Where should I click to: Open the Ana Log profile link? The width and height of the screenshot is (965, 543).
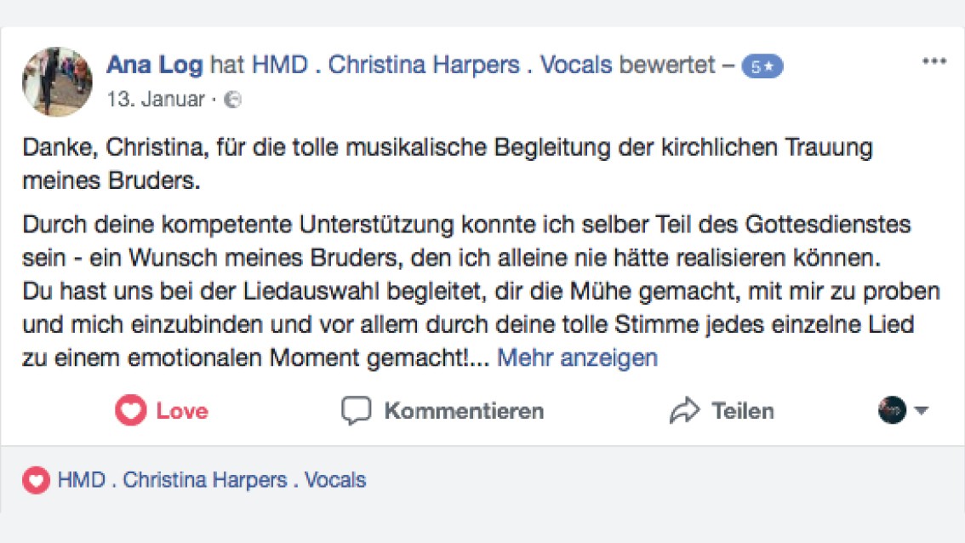[155, 65]
